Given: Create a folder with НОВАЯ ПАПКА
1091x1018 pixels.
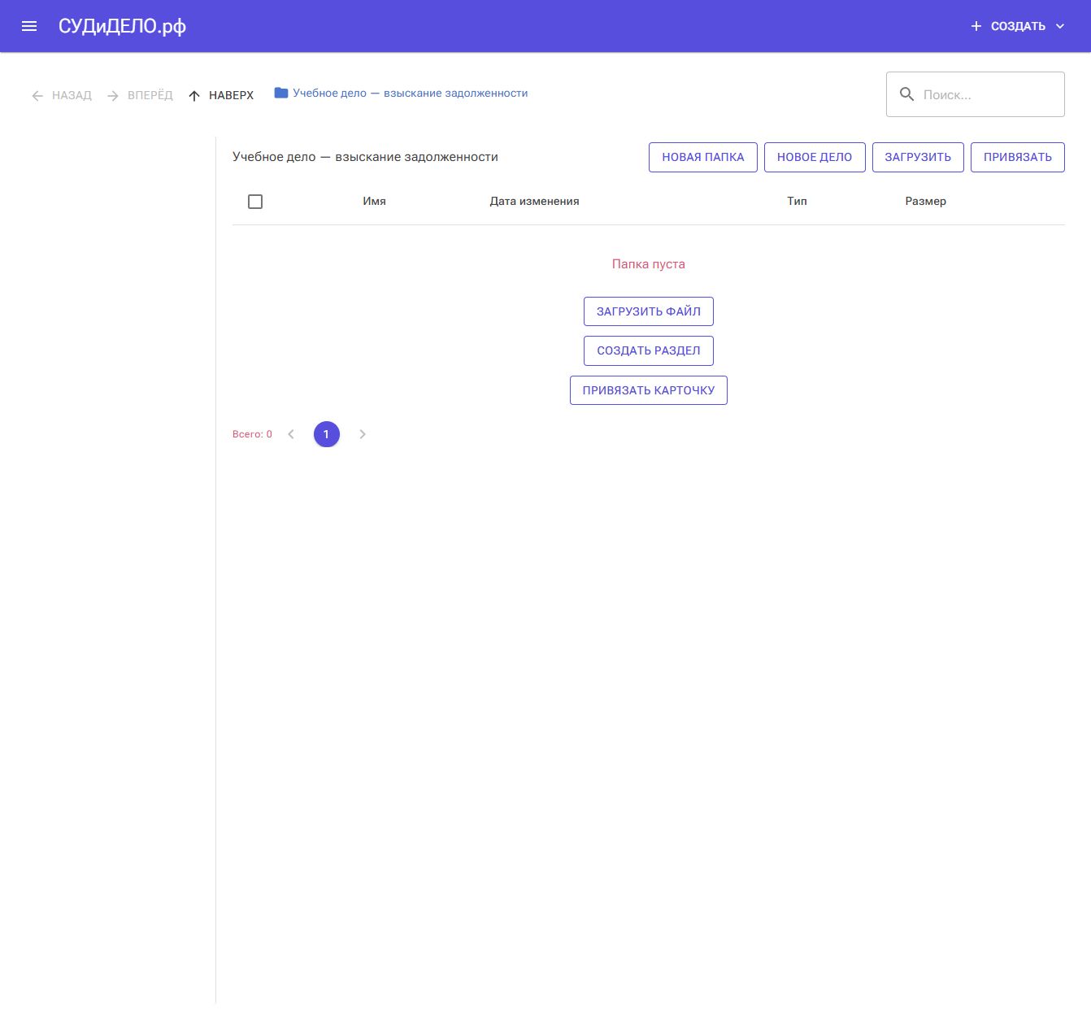Looking at the screenshot, I should (703, 157).
